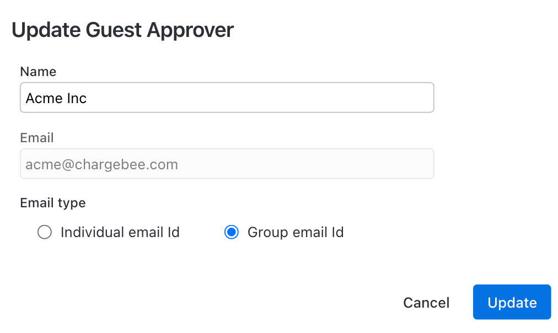Save the guest approver changes with Update
This screenshot has width=558, height=333.
pyautogui.click(x=512, y=302)
